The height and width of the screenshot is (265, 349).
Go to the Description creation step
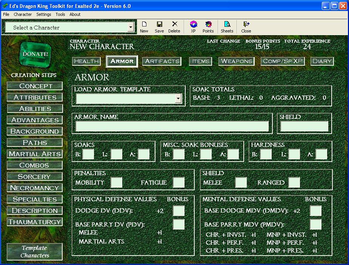coord(35,211)
